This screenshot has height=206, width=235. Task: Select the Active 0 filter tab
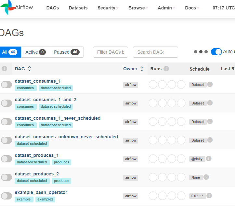(35, 52)
